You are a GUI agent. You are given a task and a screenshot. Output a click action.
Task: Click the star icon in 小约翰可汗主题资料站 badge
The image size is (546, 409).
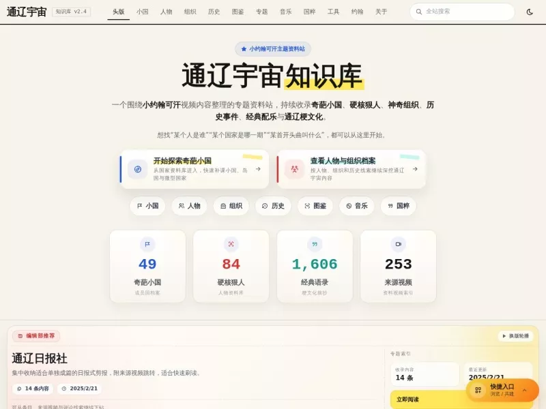coord(244,49)
